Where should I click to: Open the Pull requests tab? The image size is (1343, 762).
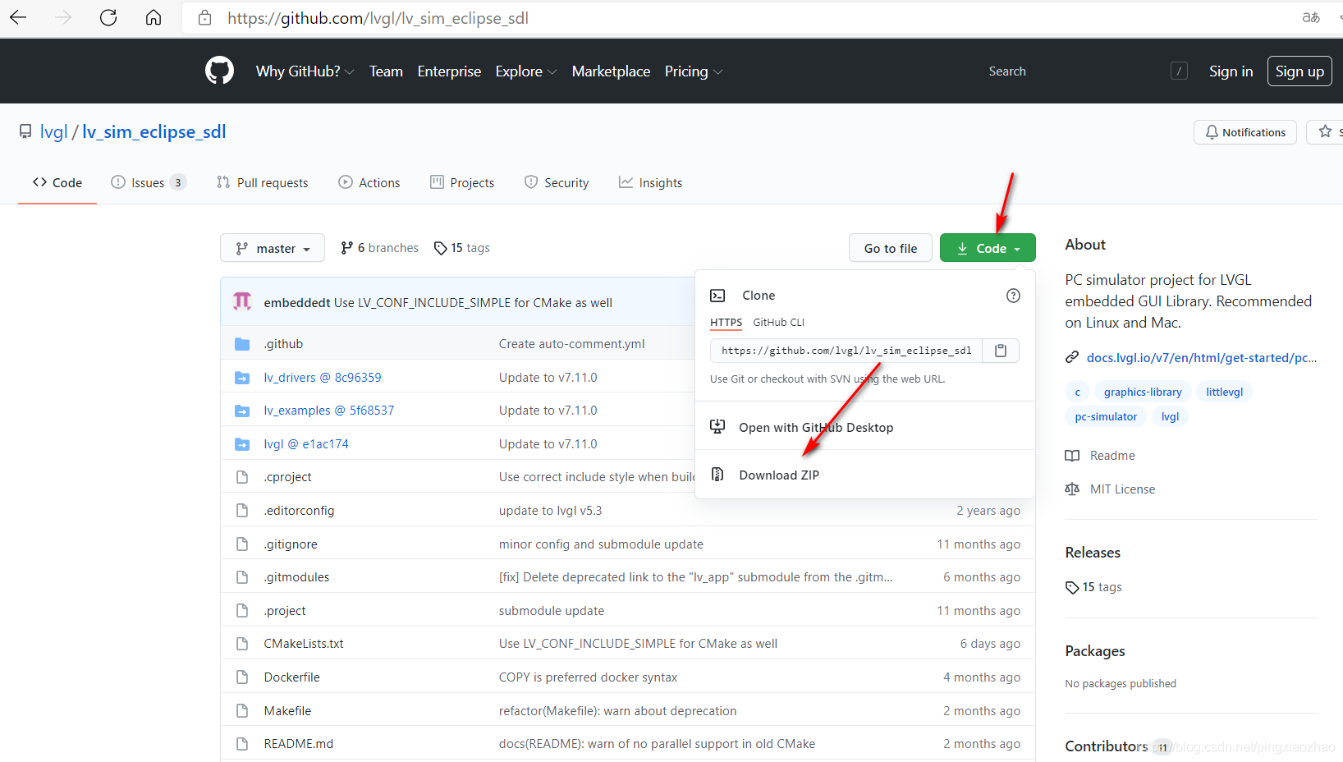tap(263, 182)
